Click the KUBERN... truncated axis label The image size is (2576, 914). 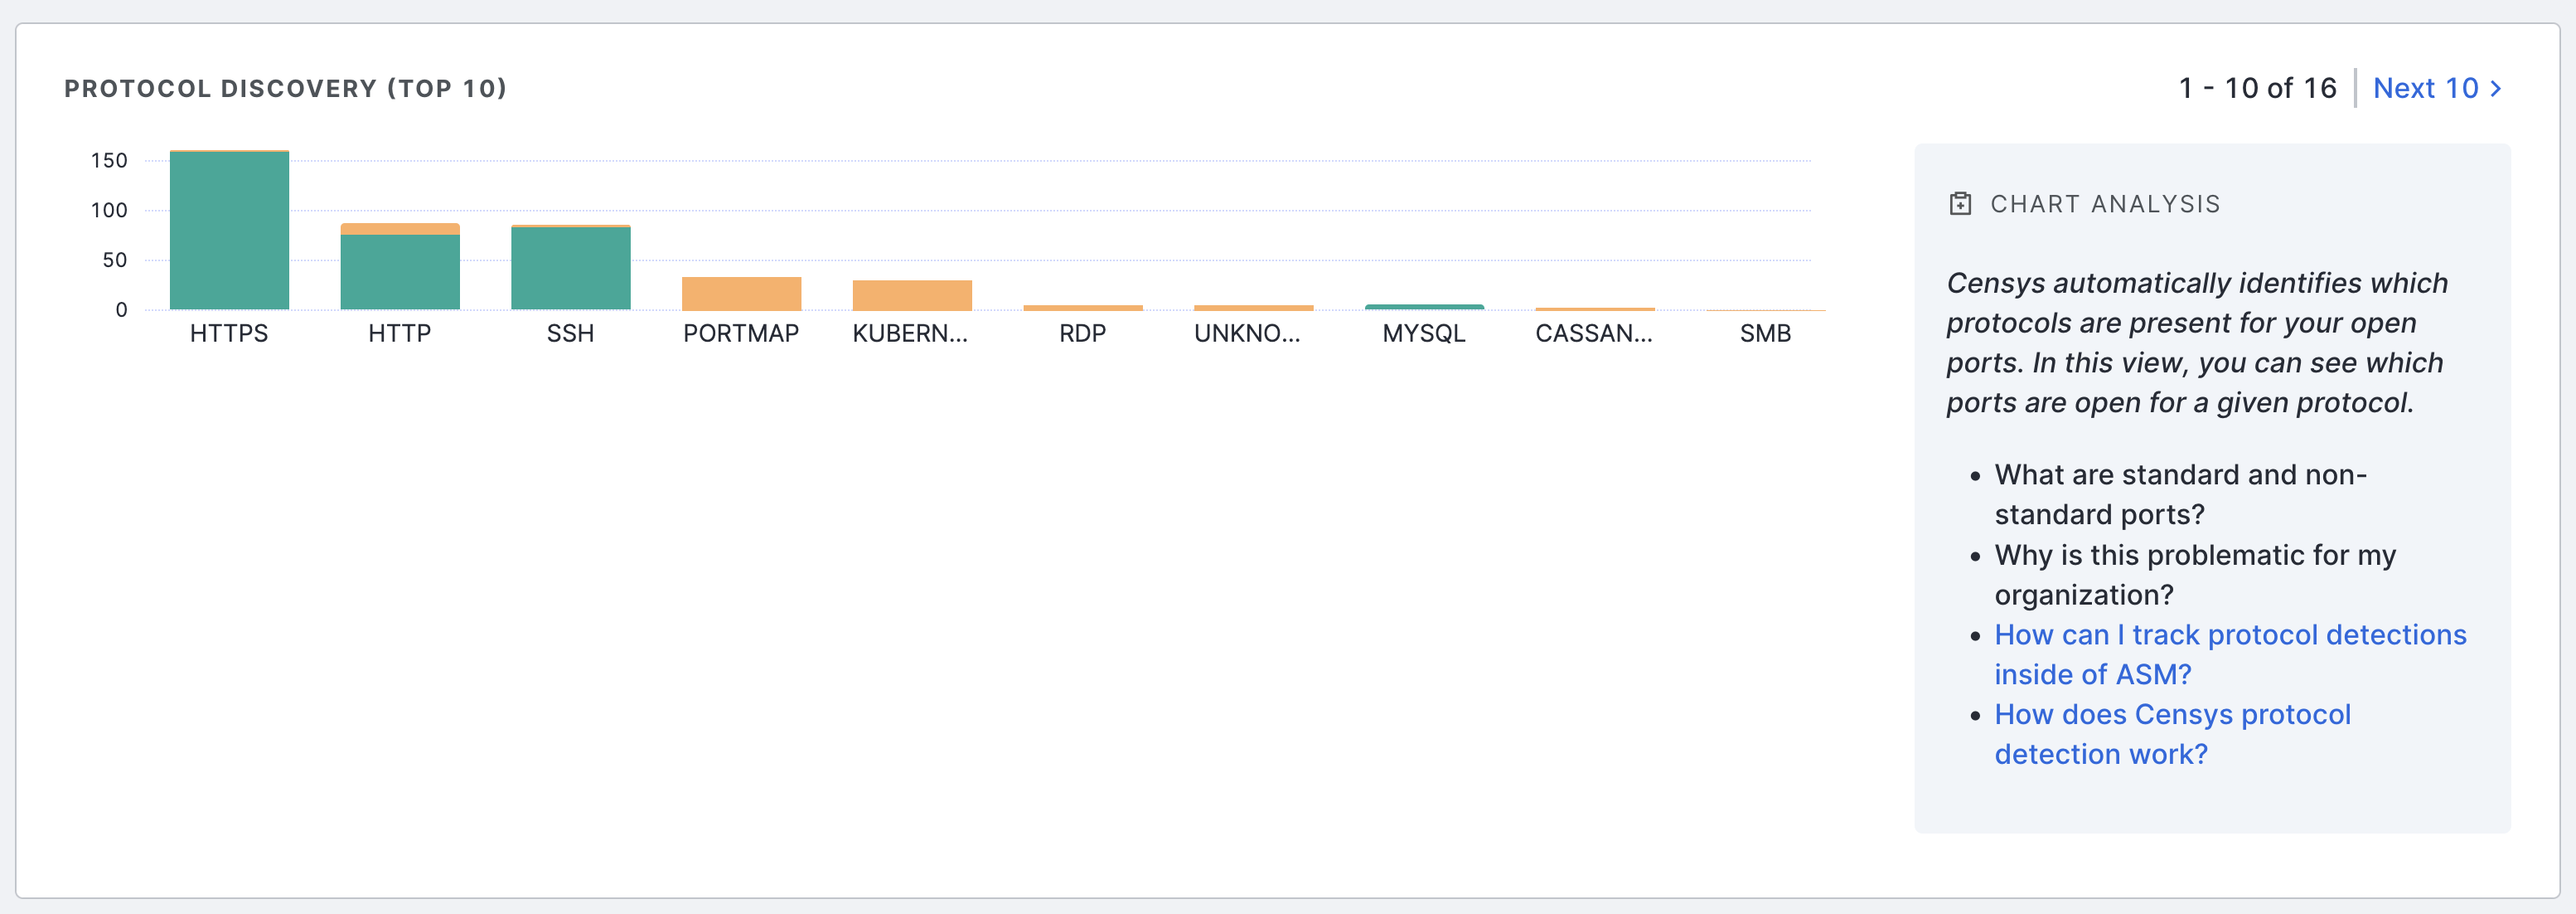(910, 333)
